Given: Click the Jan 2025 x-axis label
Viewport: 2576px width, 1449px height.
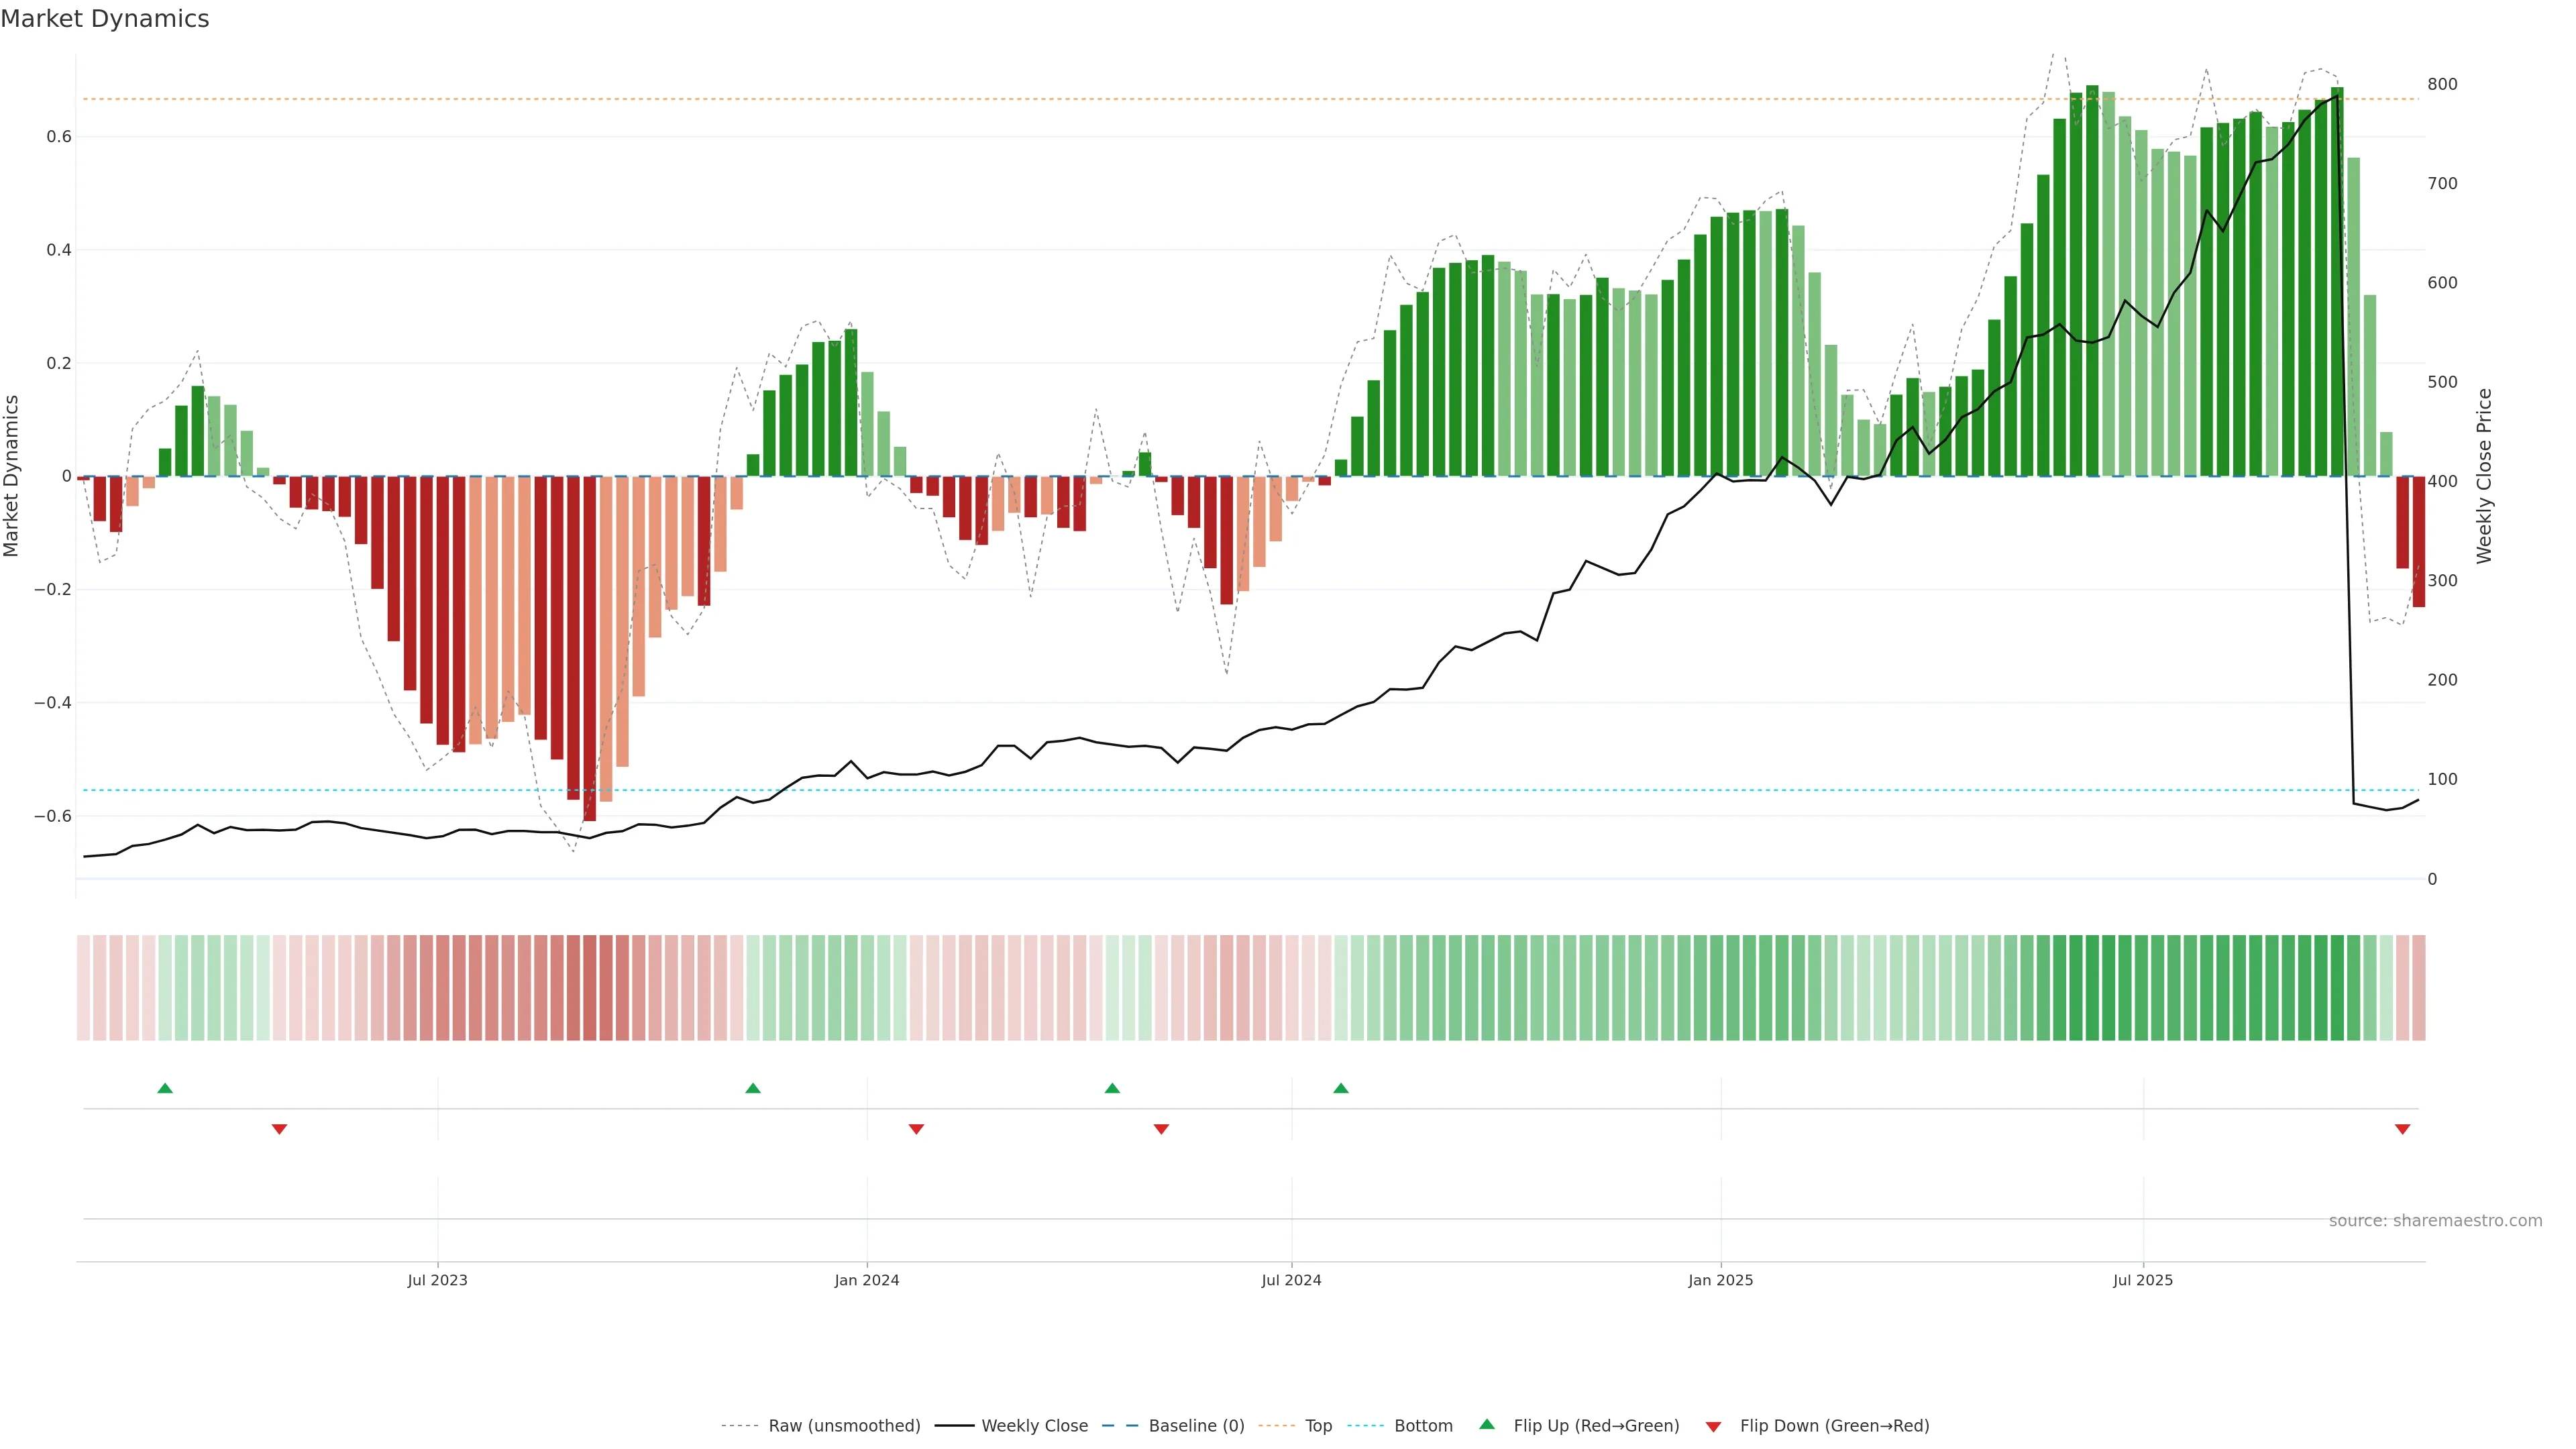Looking at the screenshot, I should [x=1720, y=1280].
